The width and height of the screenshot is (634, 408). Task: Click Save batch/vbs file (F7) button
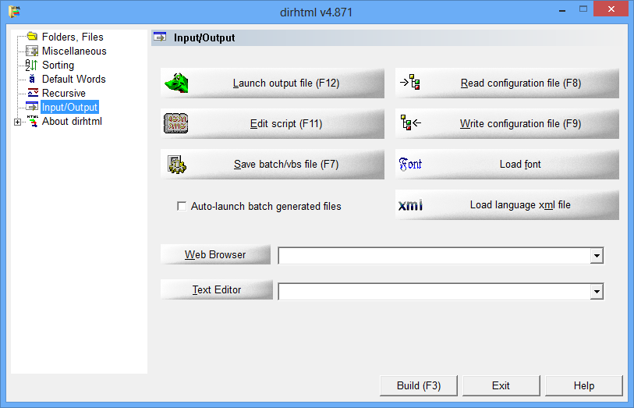272,164
